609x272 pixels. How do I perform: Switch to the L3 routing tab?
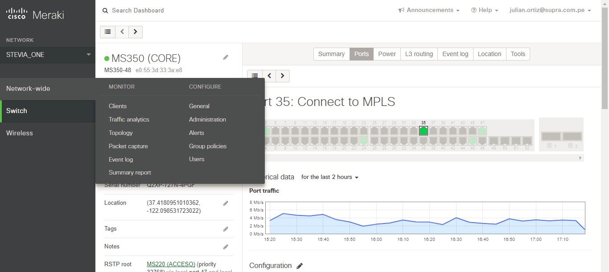click(x=419, y=54)
